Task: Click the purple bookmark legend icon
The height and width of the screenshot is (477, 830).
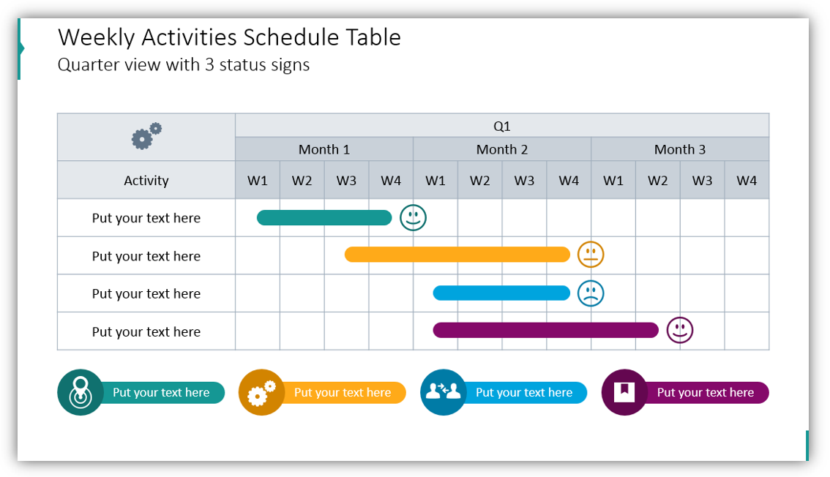Action: coord(624,393)
